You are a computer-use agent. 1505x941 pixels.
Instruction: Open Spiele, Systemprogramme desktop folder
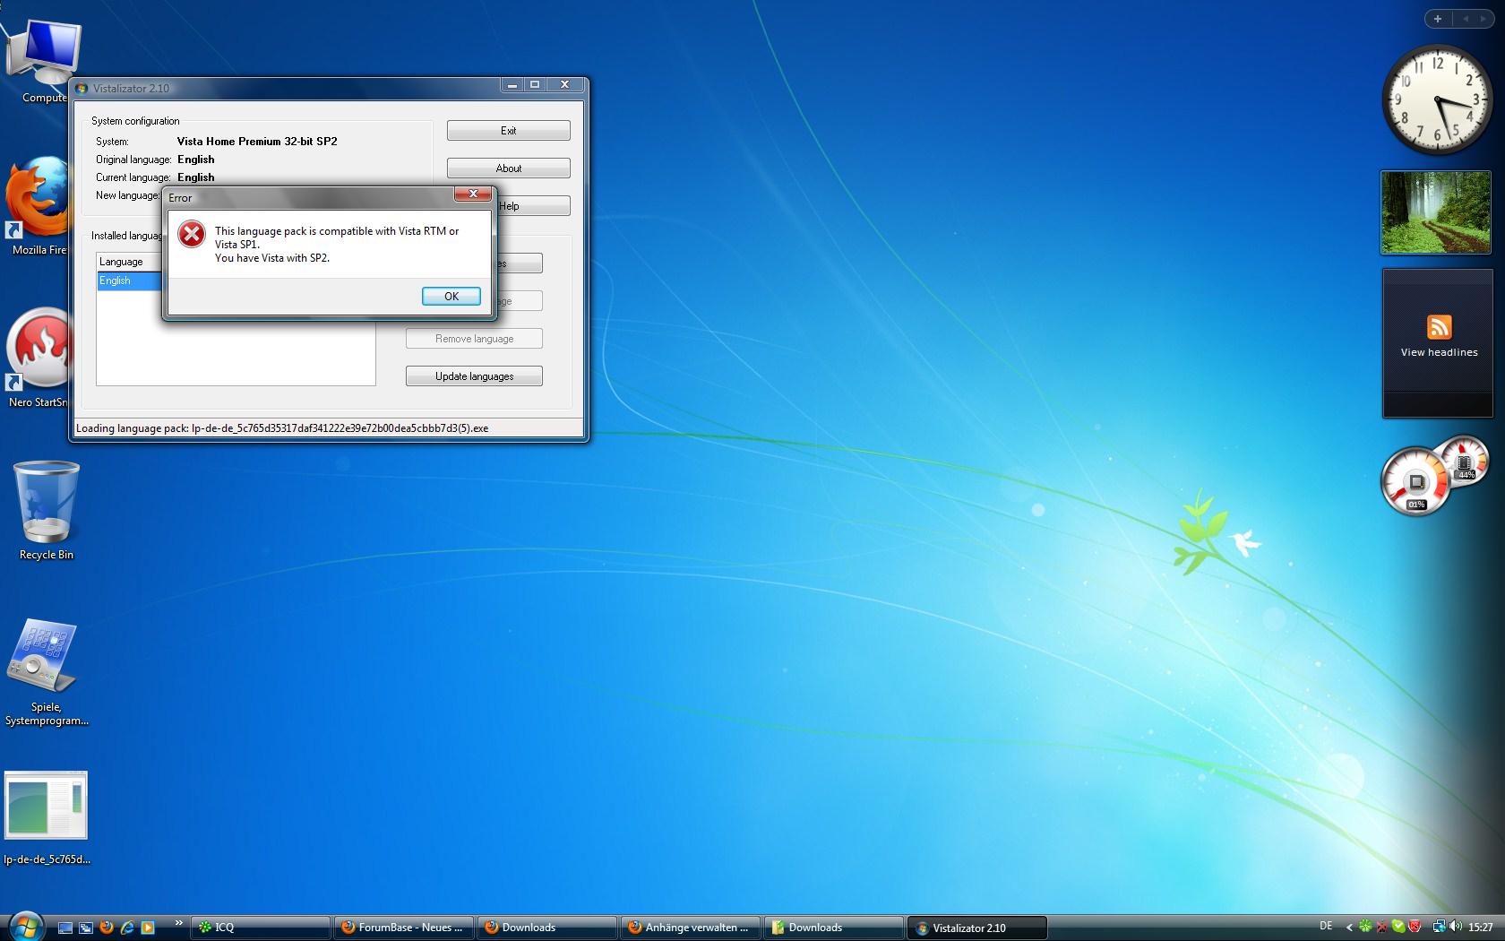click(47, 672)
